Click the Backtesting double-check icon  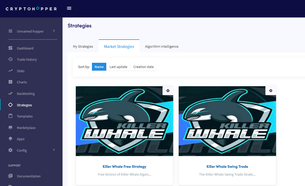pyautogui.click(x=10, y=94)
